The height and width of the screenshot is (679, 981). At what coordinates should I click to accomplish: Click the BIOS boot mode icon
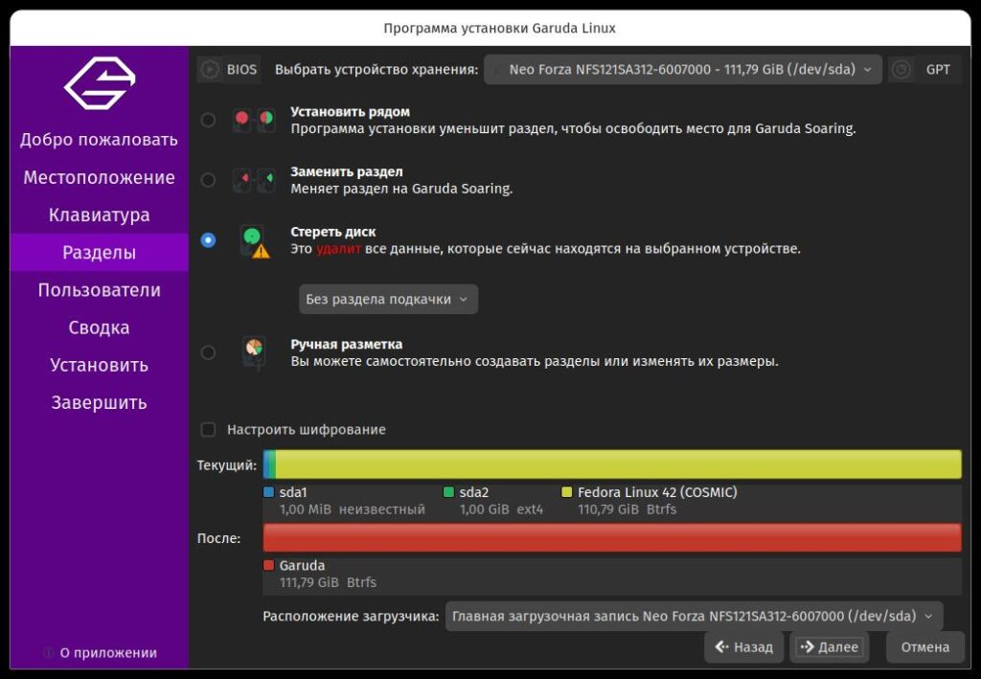(x=210, y=69)
